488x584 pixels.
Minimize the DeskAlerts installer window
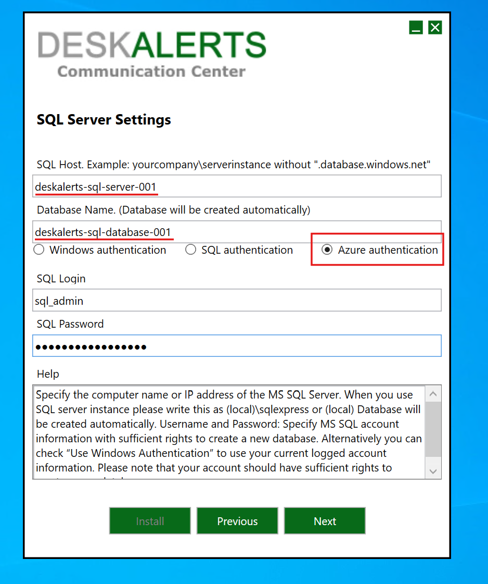[416, 27]
